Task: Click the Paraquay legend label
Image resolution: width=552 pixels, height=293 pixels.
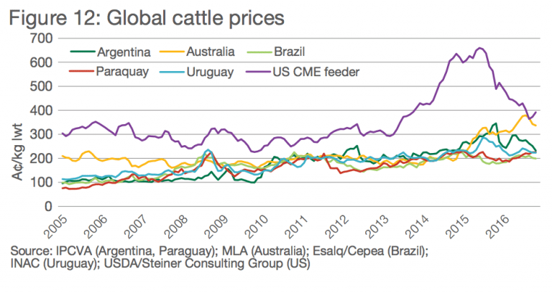Action: click(x=122, y=72)
